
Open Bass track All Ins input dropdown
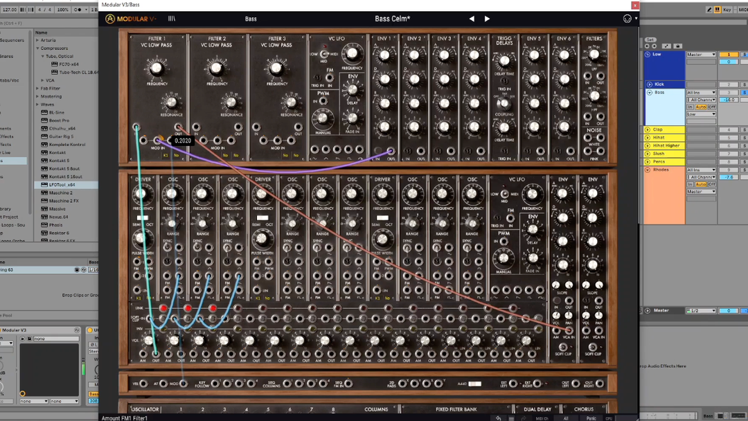pos(701,92)
